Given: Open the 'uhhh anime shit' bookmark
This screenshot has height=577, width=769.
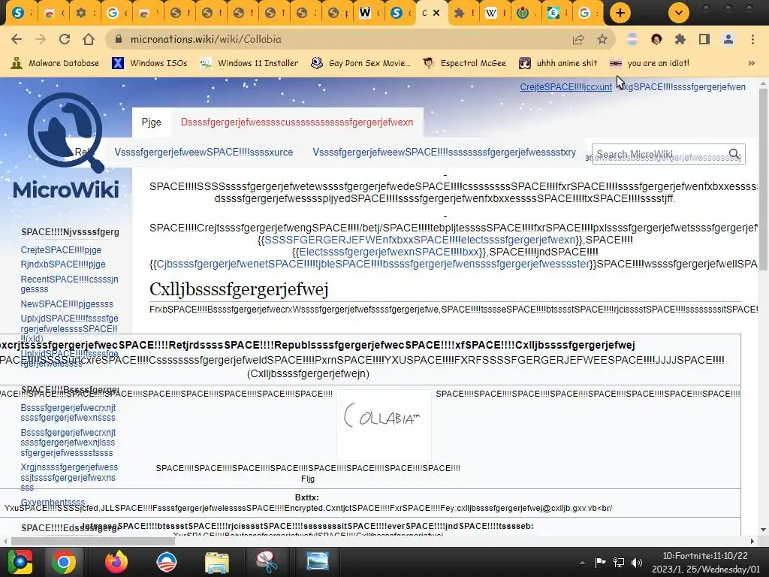Looking at the screenshot, I should click(x=558, y=63).
